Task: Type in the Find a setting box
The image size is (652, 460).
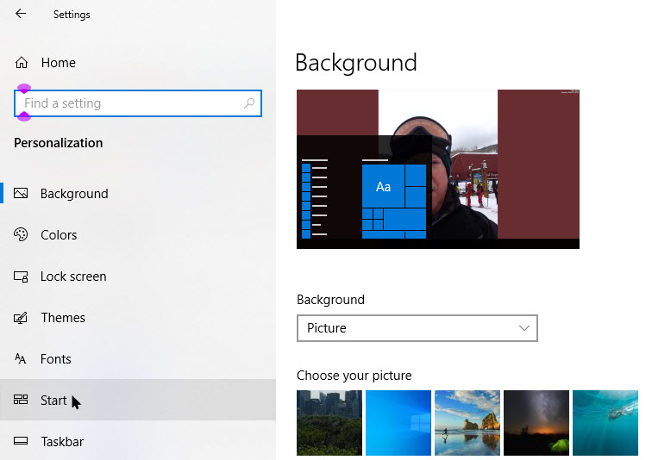Action: click(x=129, y=103)
